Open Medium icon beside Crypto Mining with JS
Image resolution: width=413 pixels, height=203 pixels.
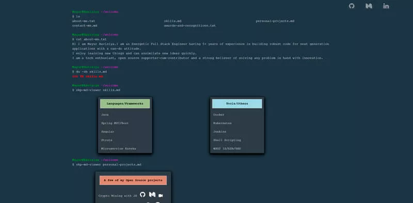click(x=152, y=195)
